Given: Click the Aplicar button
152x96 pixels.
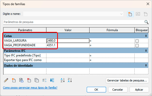Looking at the screenshot, I should point(139,90).
